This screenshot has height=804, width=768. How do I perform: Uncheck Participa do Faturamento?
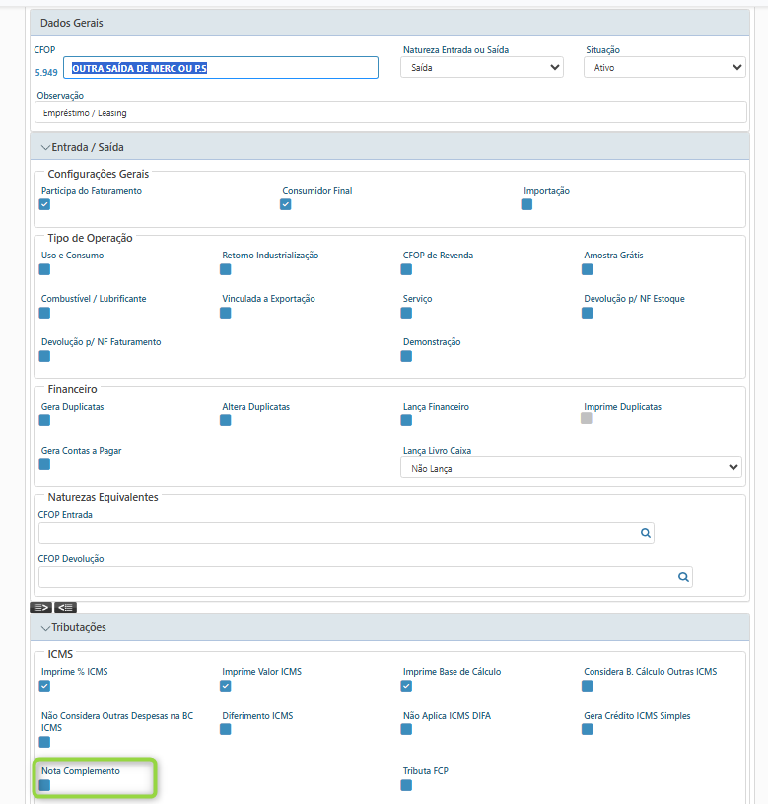pos(44,205)
